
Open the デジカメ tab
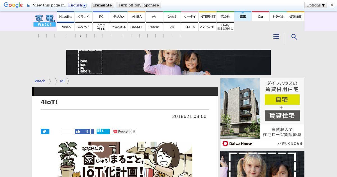[x=119, y=16]
